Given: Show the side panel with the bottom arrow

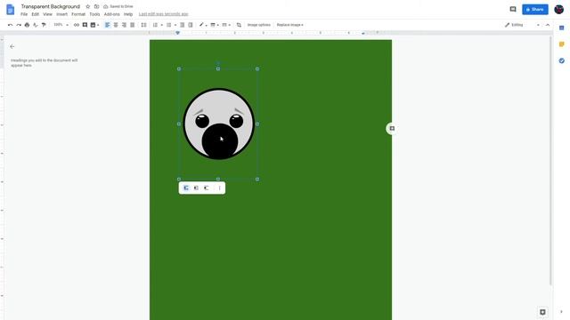Looking at the screenshot, I should (x=562, y=312).
